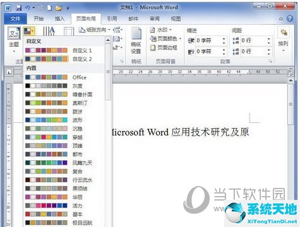Open the undo history dropdown arrow
The image size is (300, 227).
point(33,8)
